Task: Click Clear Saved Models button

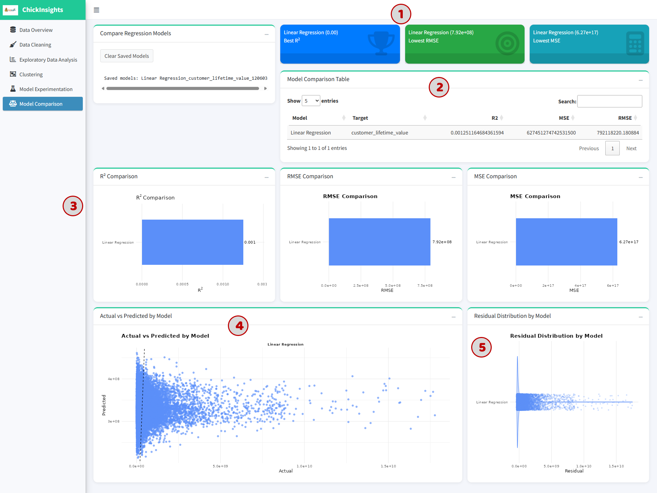Action: [127, 56]
